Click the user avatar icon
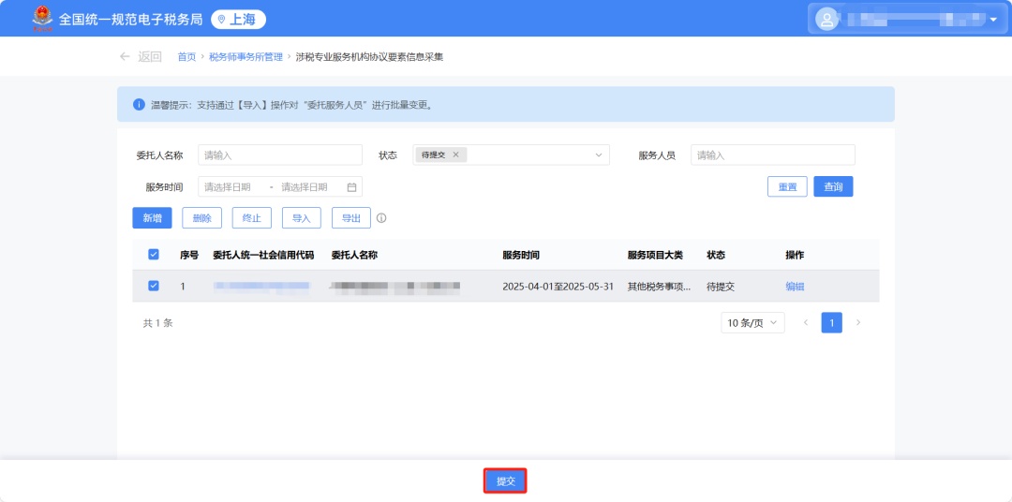 (x=826, y=19)
